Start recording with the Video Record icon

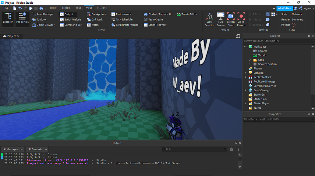point(241,19)
